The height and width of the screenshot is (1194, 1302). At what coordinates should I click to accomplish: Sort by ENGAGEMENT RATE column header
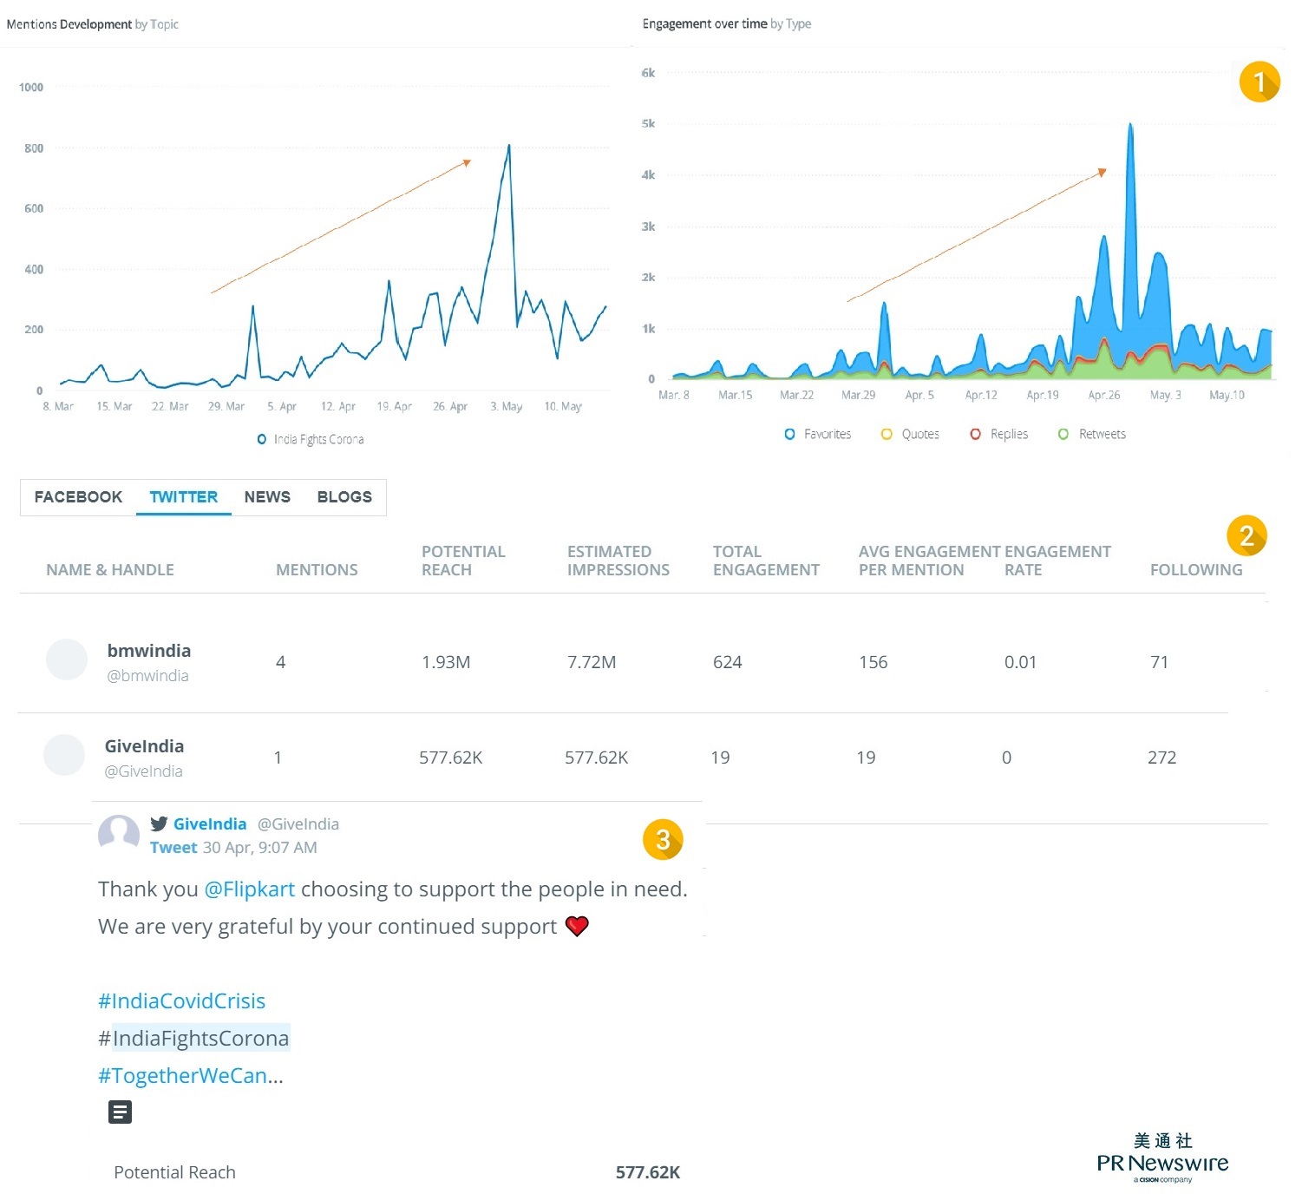[1057, 561]
